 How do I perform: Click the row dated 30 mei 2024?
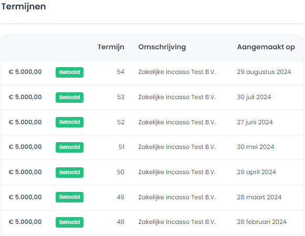(x=152, y=147)
